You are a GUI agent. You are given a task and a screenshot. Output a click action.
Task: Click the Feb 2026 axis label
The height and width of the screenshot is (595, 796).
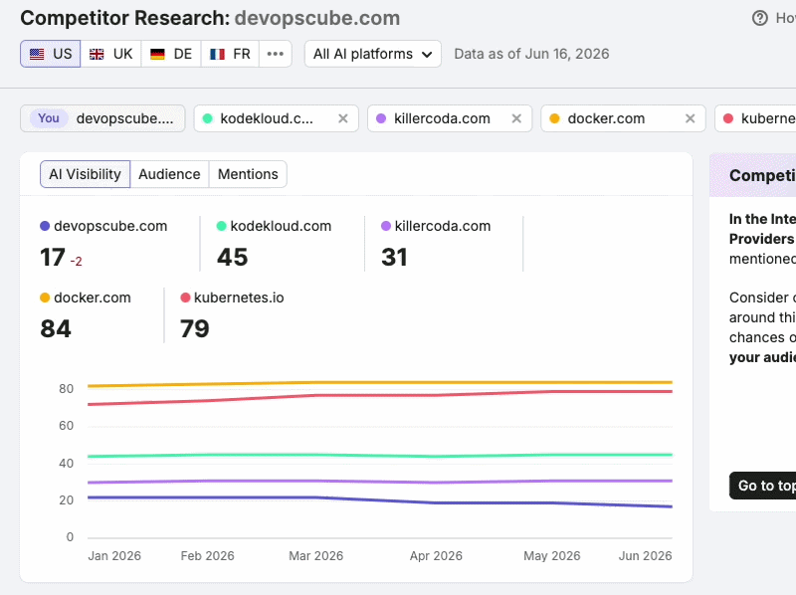[x=208, y=556]
